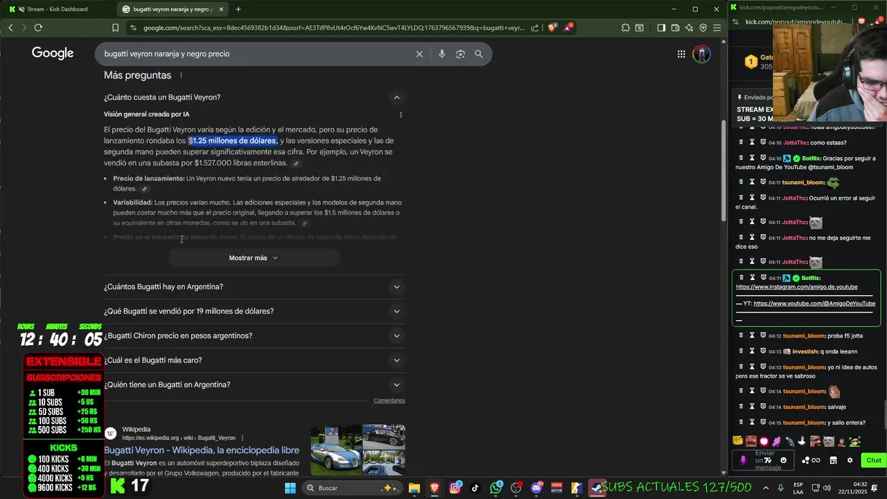887x499 pixels.
Task: Open Brave Leo AI assistant
Action: [x=689, y=28]
